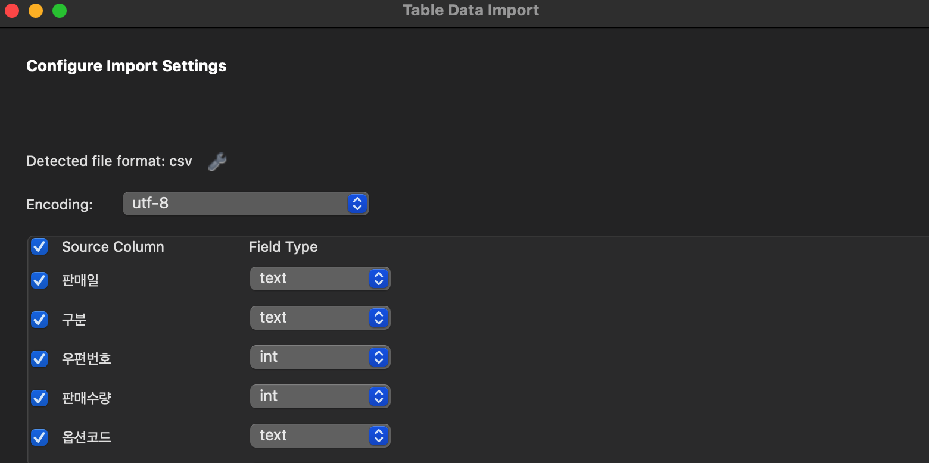The height and width of the screenshot is (463, 929).
Task: Open 옵션코드 field type dropdown
Action: 320,436
